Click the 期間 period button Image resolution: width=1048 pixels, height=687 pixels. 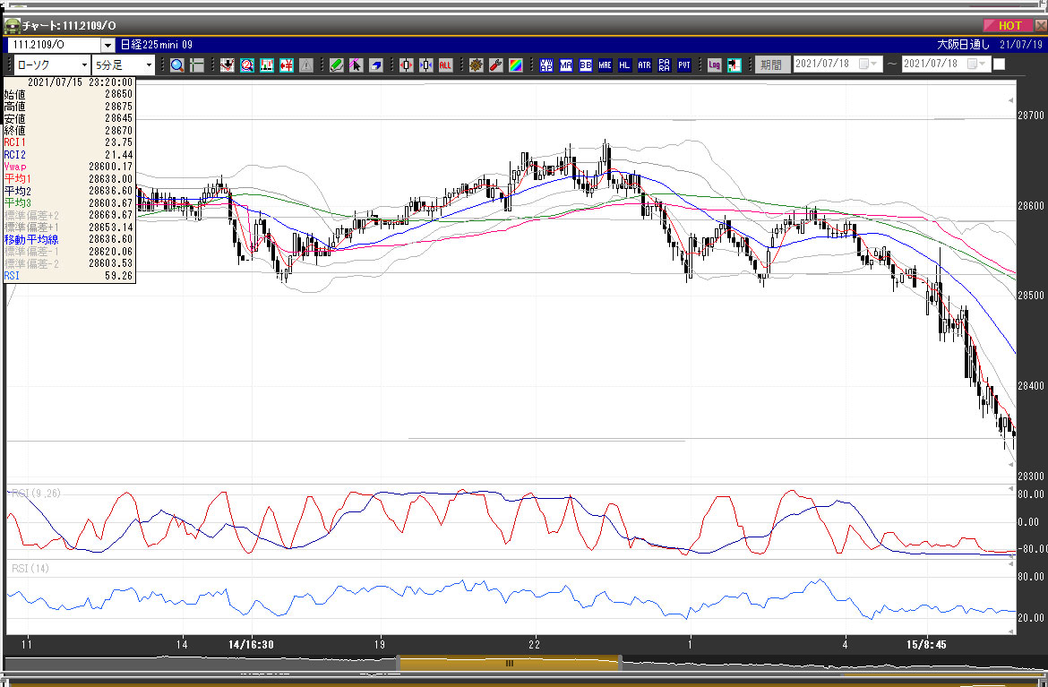[770, 64]
